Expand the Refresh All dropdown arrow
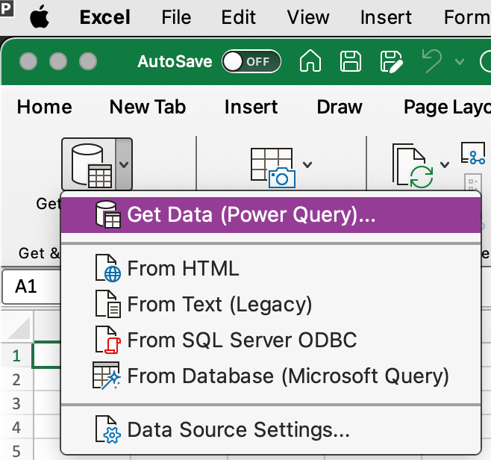This screenshot has width=491, height=460. (445, 164)
